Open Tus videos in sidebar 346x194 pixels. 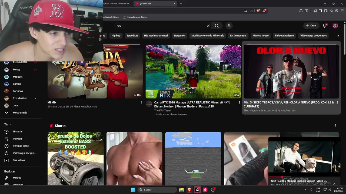tap(21, 160)
